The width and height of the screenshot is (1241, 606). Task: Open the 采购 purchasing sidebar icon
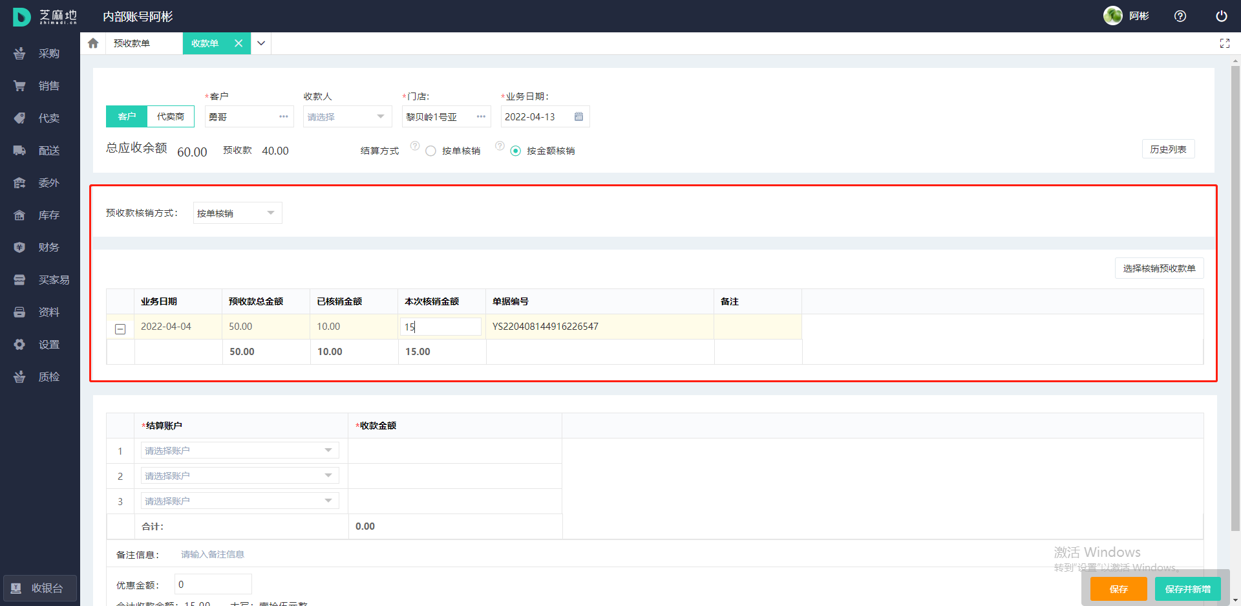[19, 54]
